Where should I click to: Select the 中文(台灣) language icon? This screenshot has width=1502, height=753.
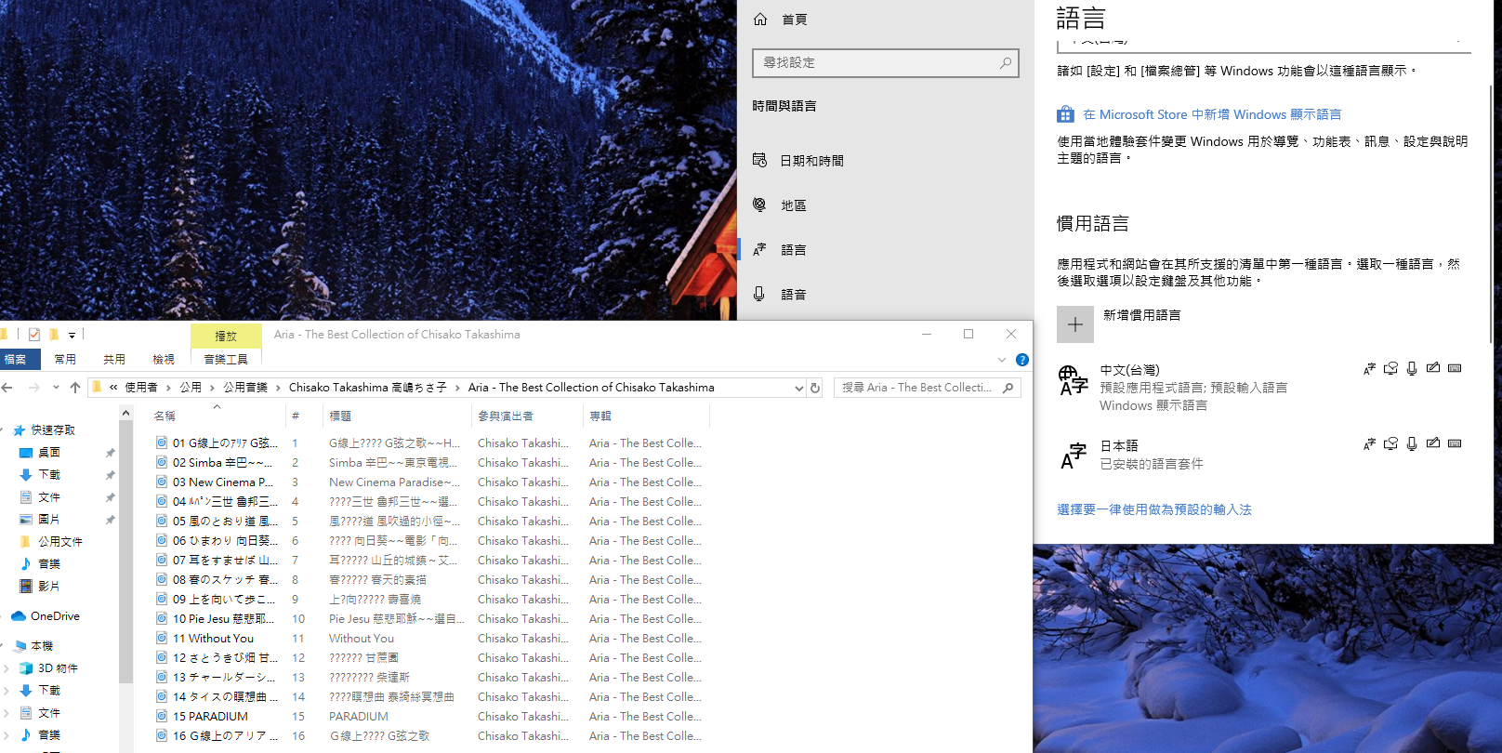(x=1074, y=380)
